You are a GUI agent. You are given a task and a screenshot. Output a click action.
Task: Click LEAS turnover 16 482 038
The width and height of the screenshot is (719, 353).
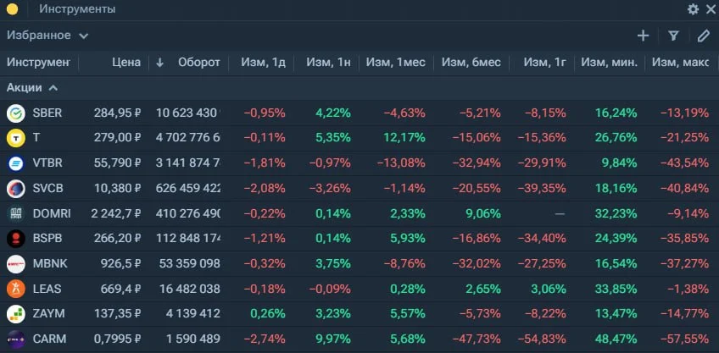click(189, 289)
